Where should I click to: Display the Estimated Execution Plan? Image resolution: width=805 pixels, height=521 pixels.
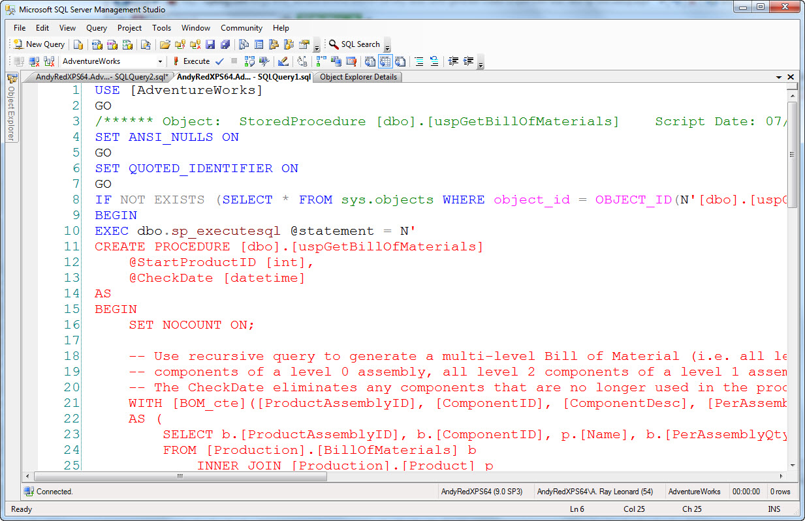[x=249, y=61]
